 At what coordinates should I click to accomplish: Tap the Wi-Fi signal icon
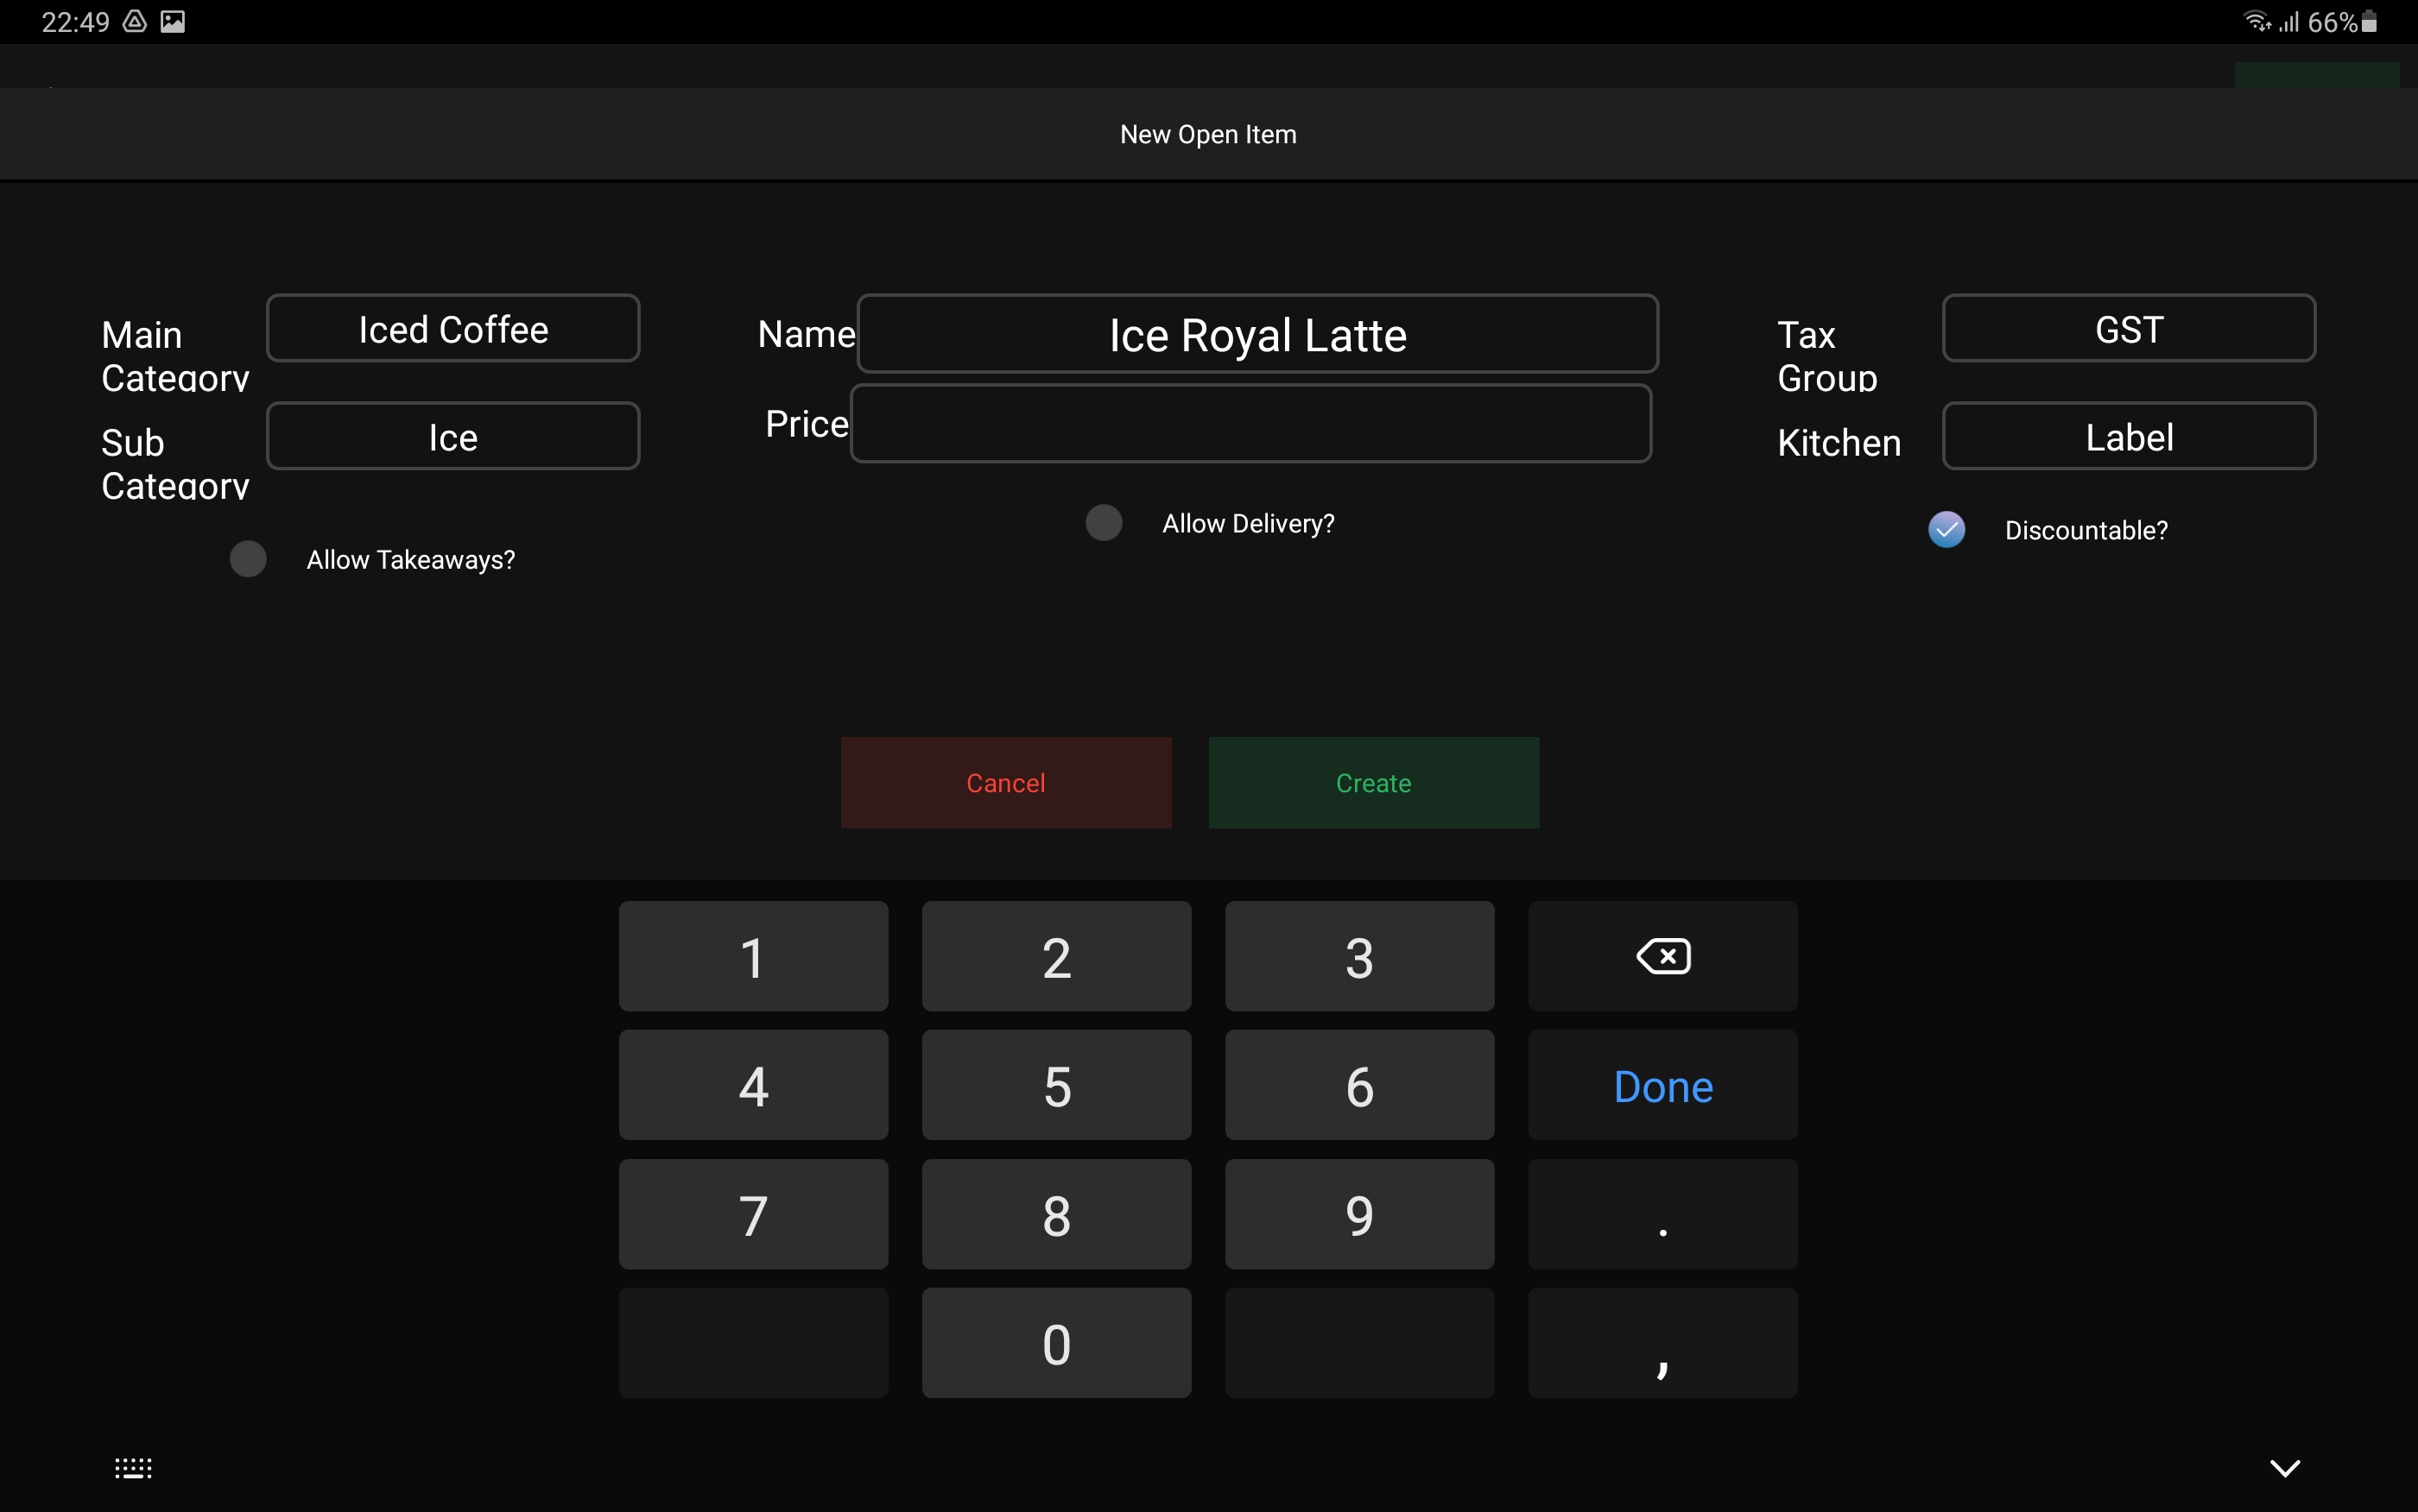pyautogui.click(x=2256, y=21)
